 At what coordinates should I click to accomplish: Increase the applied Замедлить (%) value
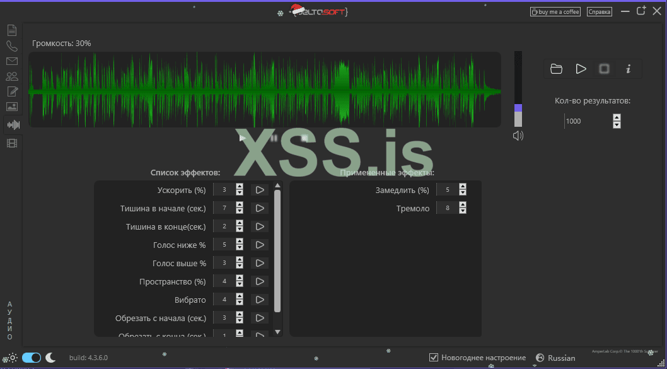tap(463, 187)
